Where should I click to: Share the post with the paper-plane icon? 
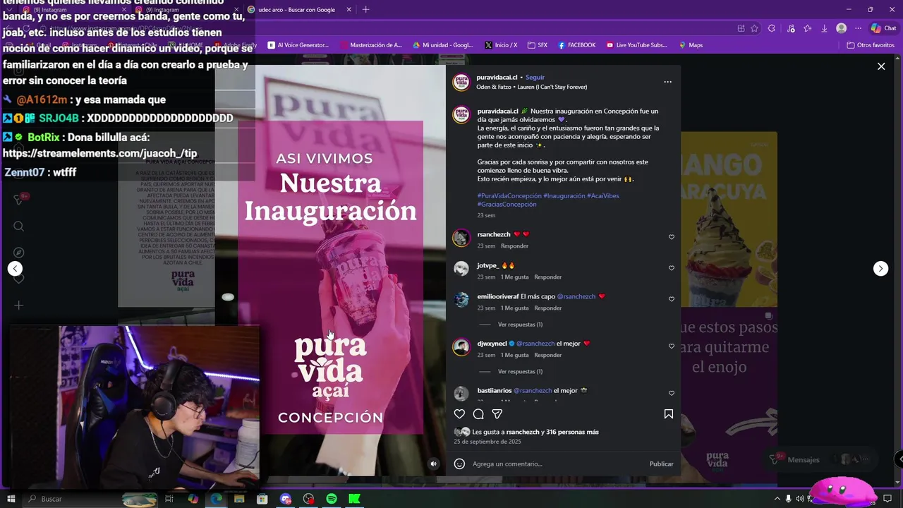click(497, 414)
